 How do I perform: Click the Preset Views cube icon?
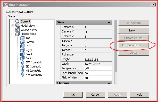click(x=18, y=34)
